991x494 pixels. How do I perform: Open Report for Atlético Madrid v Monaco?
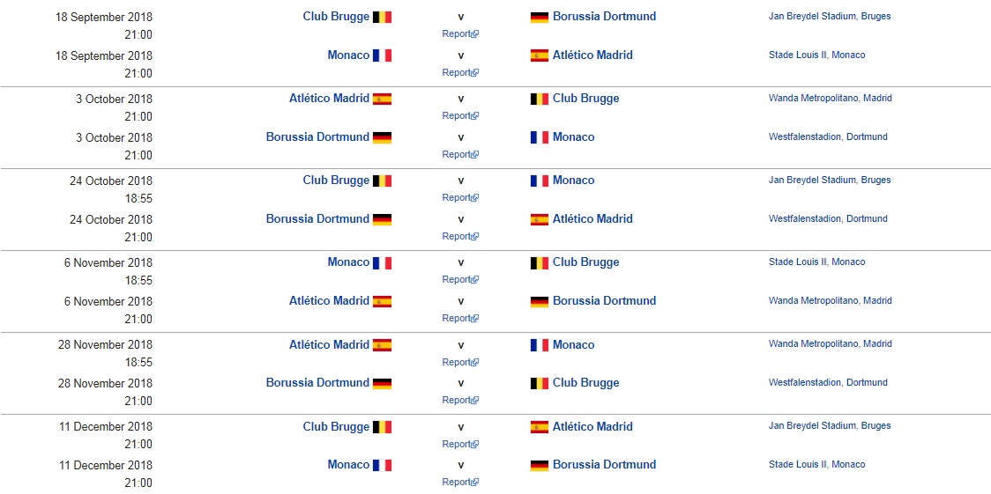458,363
